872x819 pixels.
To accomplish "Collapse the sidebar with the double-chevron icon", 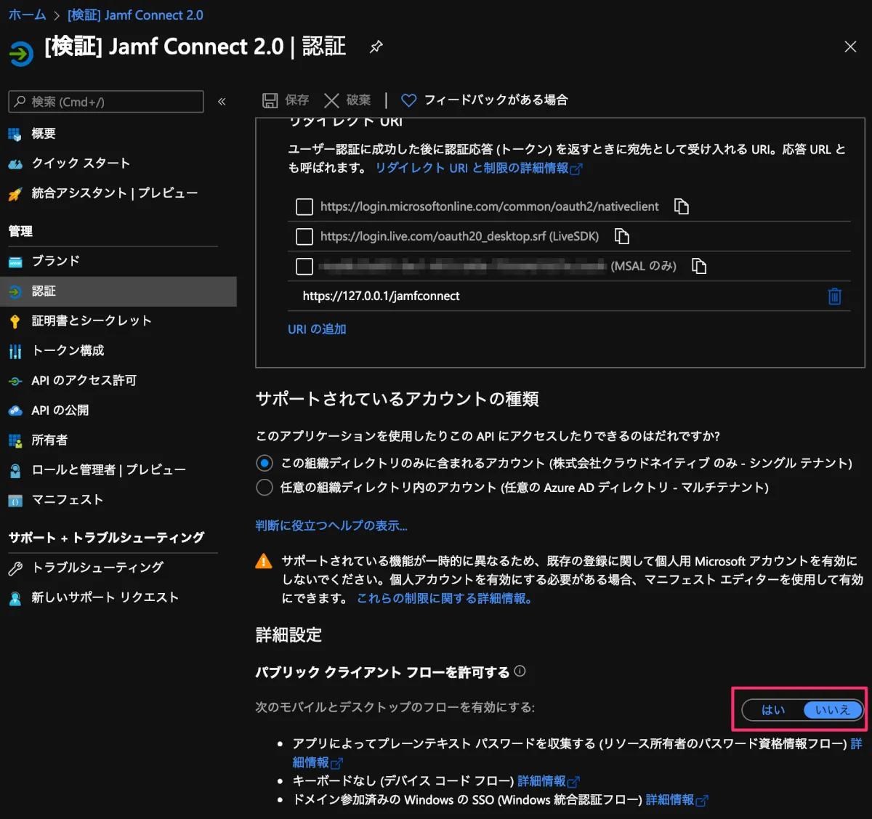I will click(x=222, y=102).
